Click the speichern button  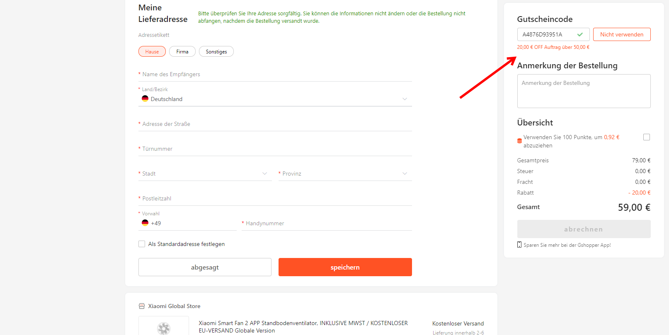(x=345, y=267)
